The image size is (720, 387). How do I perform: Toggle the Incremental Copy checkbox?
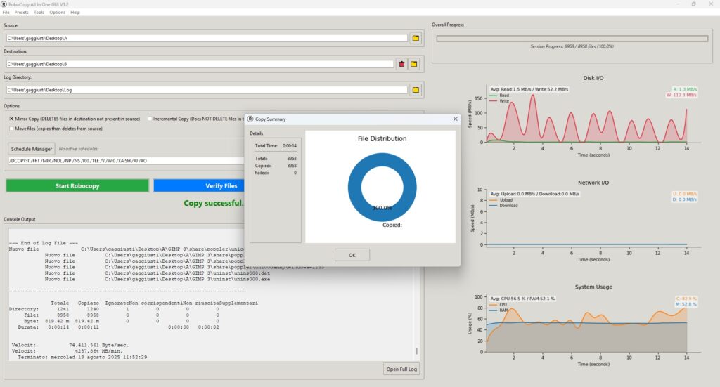point(150,119)
